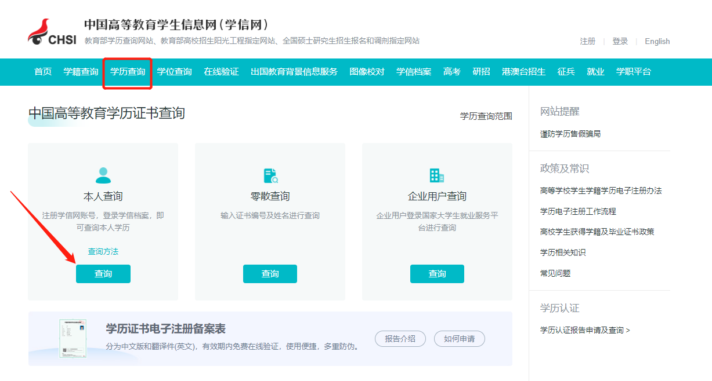Viewport: 712px width, 381px height.
Task: Click the 报告介绍 button
Action: point(400,339)
